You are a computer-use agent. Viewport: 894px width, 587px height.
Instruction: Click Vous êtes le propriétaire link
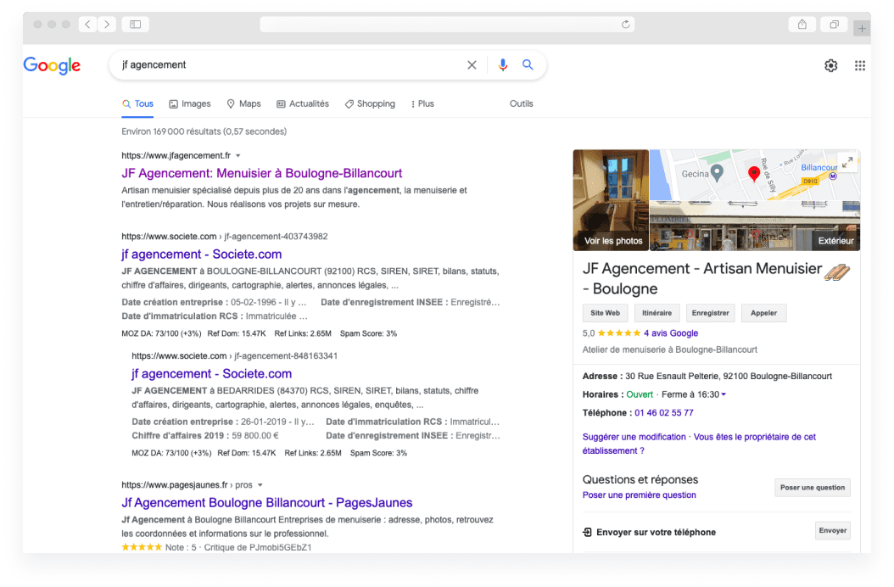699,444
